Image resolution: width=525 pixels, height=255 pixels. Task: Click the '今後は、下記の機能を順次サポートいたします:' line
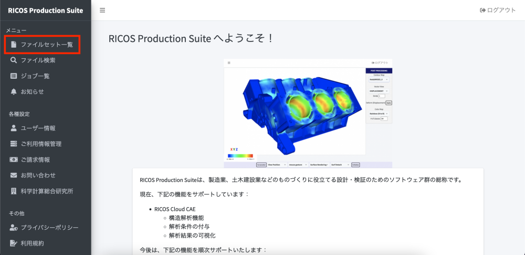204,250
